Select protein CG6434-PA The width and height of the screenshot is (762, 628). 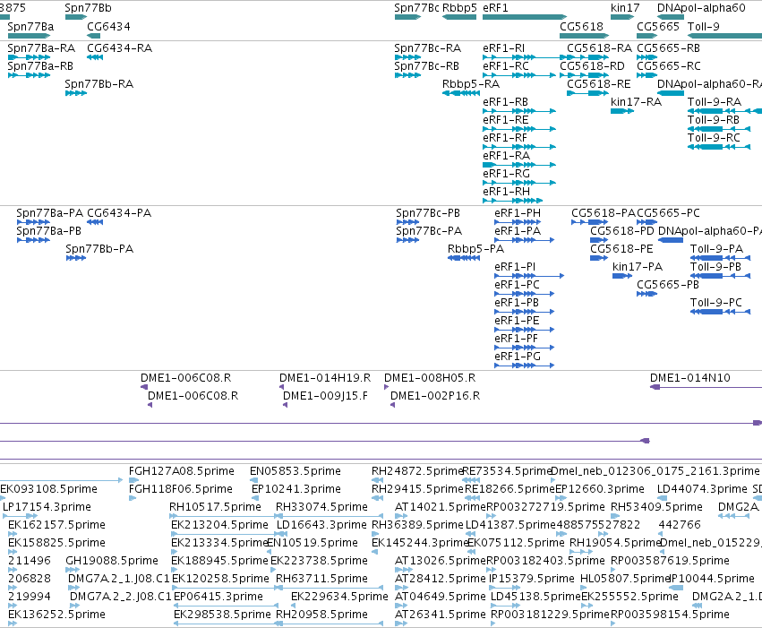tap(119, 213)
